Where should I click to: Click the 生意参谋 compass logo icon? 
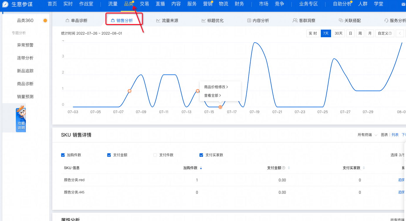click(5, 4)
